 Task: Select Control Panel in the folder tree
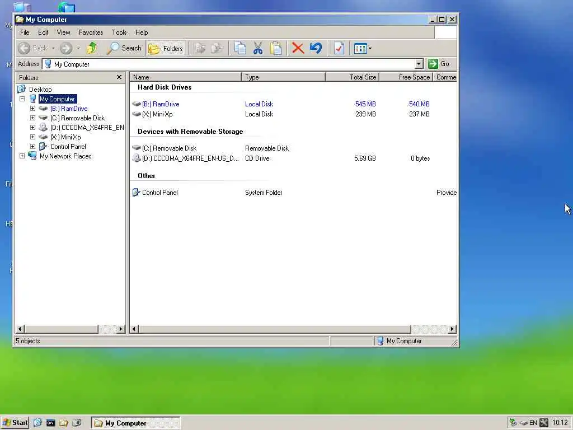coord(68,147)
